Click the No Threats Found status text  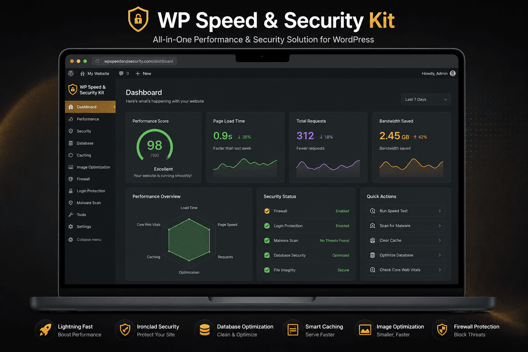pyautogui.click(x=334, y=241)
